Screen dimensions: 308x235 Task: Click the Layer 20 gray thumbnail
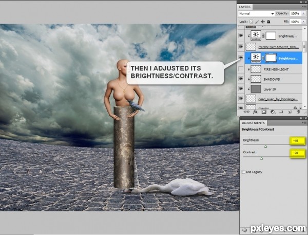click(256, 89)
